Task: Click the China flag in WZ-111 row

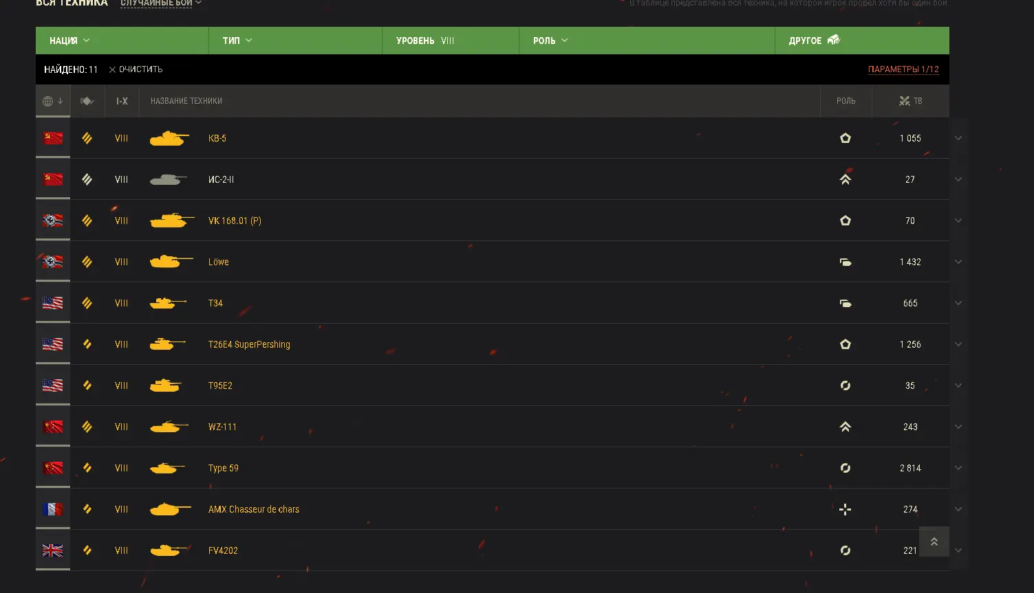Action: tap(53, 427)
